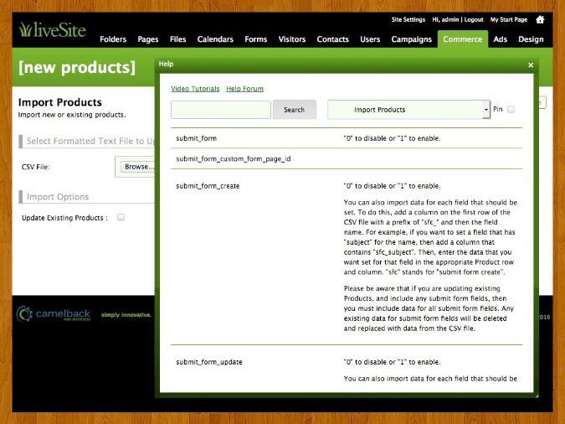
Task: Switch to the Forms section
Action: click(256, 39)
